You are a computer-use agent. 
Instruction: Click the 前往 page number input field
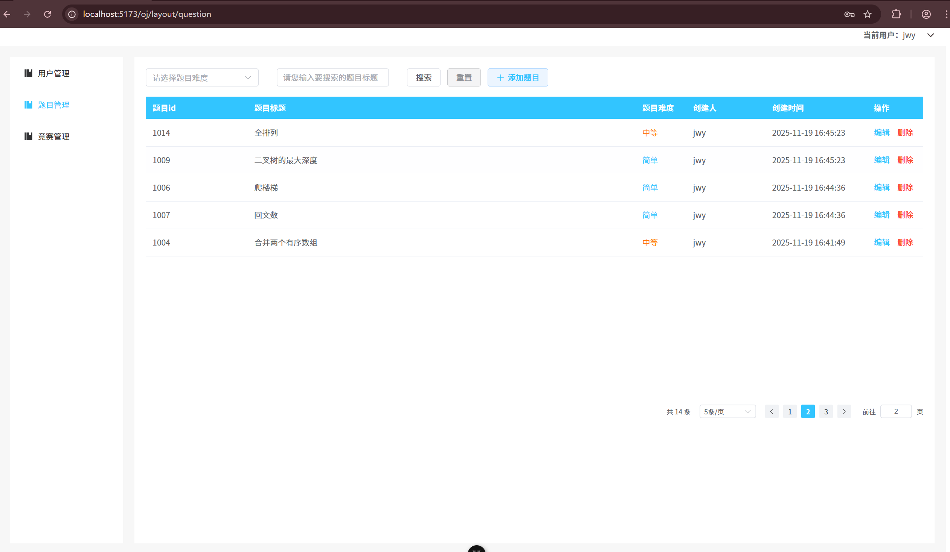tap(896, 411)
